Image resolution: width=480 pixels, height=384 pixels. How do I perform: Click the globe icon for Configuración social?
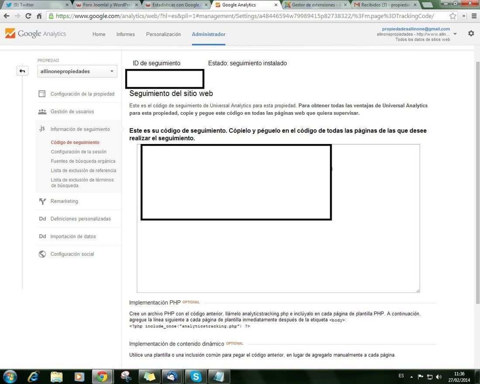(x=42, y=254)
